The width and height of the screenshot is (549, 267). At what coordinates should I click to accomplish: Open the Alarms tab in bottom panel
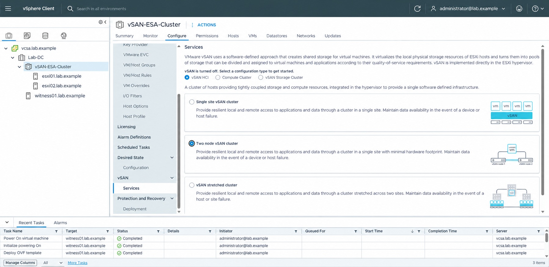pyautogui.click(x=60, y=223)
